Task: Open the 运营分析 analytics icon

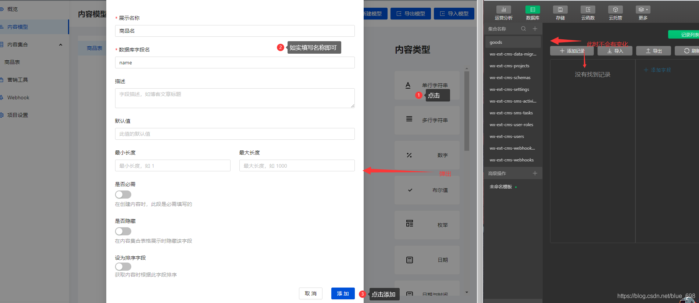Action: tap(503, 10)
